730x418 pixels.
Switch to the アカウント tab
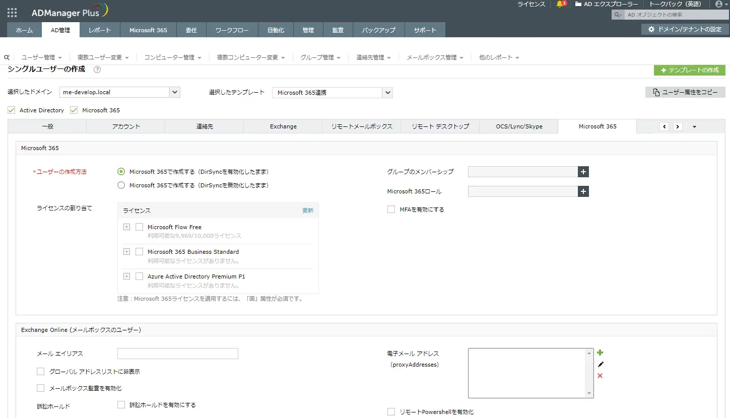(x=126, y=126)
